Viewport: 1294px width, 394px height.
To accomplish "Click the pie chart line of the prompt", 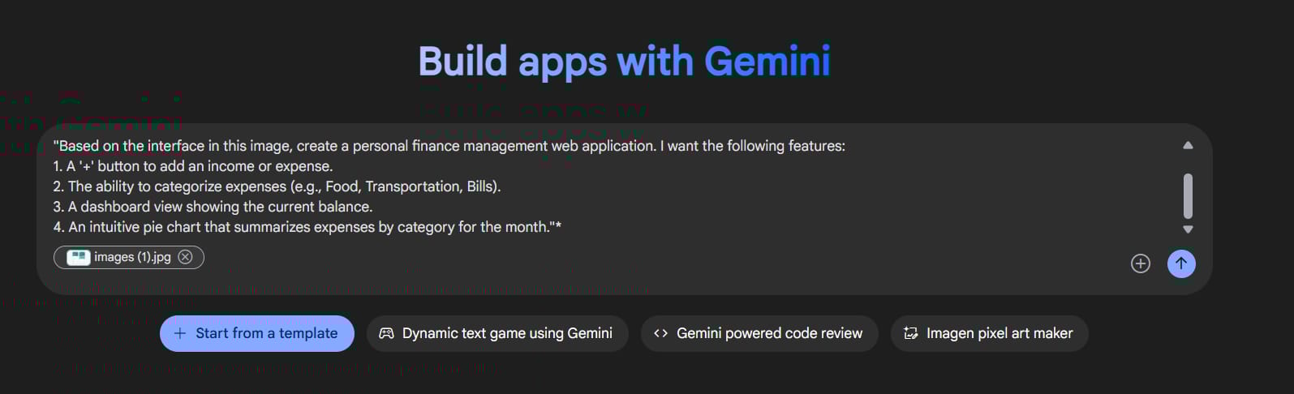I will (x=307, y=227).
